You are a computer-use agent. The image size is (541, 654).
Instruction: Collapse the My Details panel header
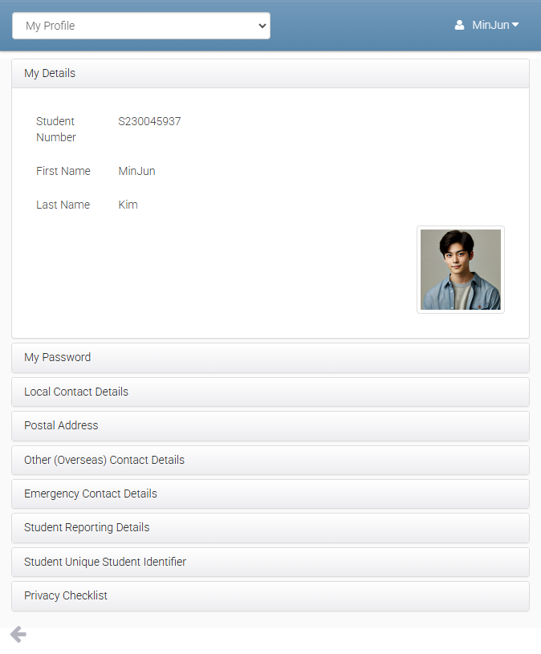click(x=270, y=73)
